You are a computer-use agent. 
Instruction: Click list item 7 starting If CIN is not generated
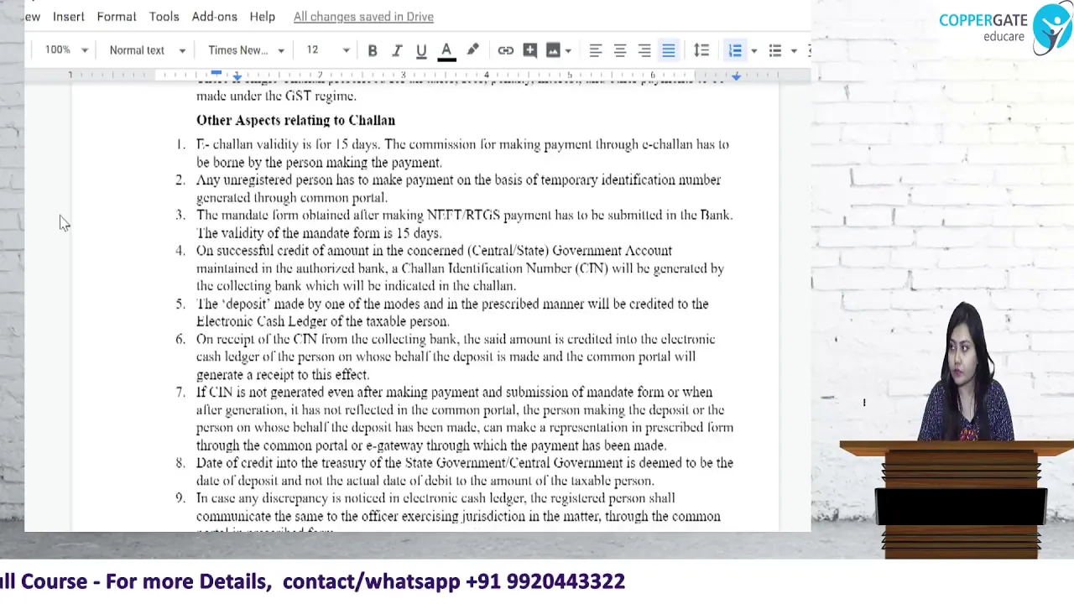(465, 419)
